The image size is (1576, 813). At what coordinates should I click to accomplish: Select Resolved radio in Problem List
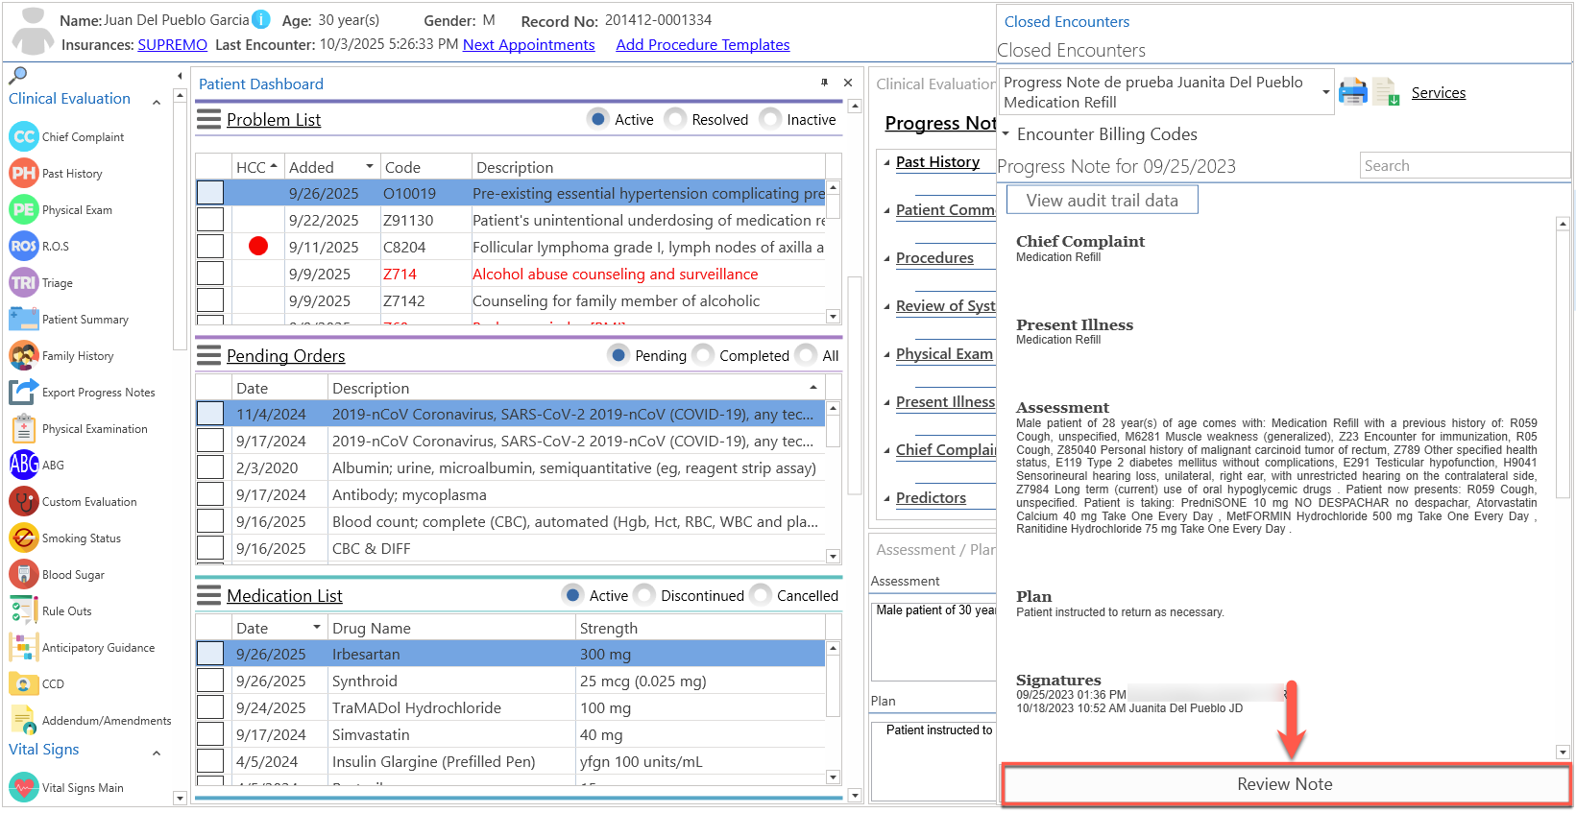click(x=675, y=119)
